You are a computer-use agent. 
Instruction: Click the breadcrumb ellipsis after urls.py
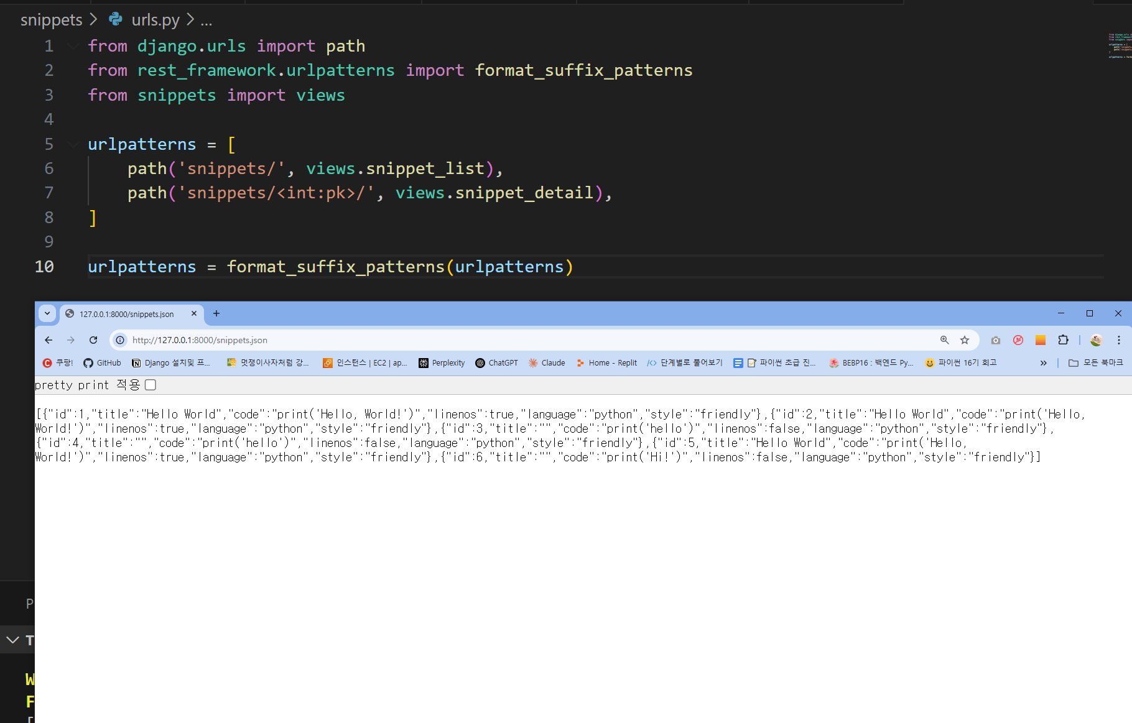206,21
